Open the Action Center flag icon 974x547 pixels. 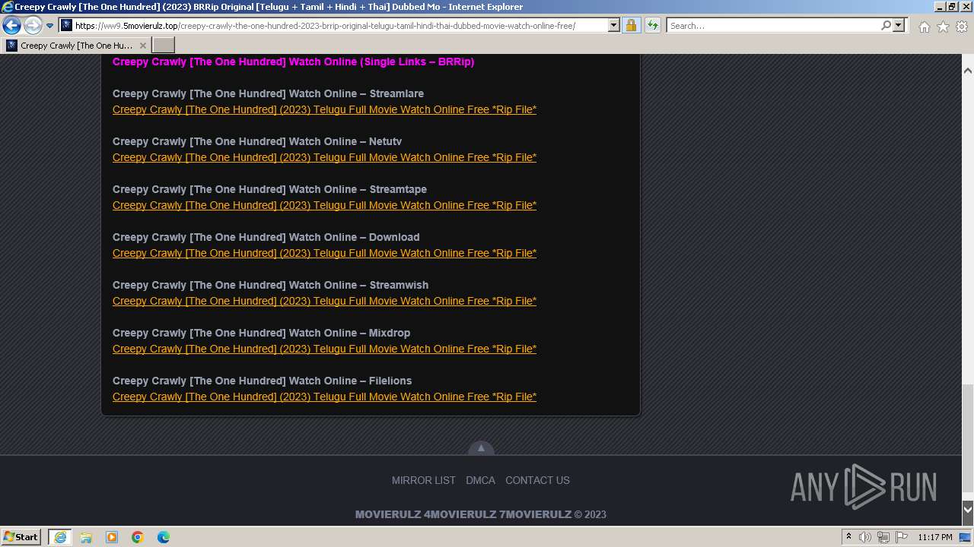click(902, 537)
